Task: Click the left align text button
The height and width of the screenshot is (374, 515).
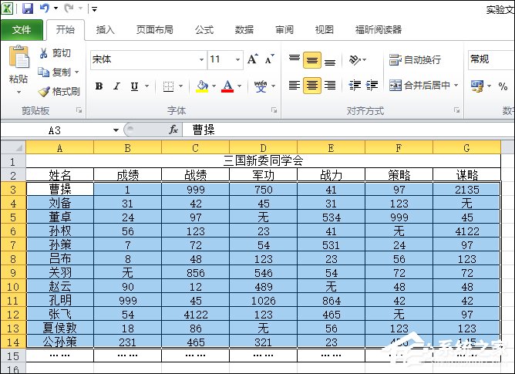Action: point(295,86)
